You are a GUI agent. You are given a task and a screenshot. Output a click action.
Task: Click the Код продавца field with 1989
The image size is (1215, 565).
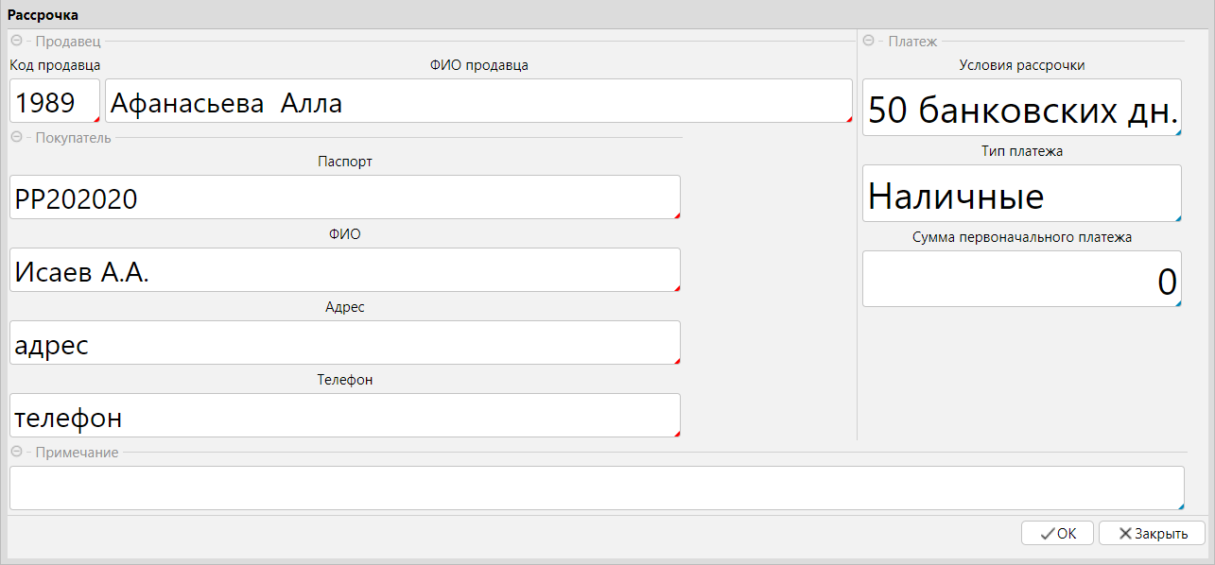54,102
